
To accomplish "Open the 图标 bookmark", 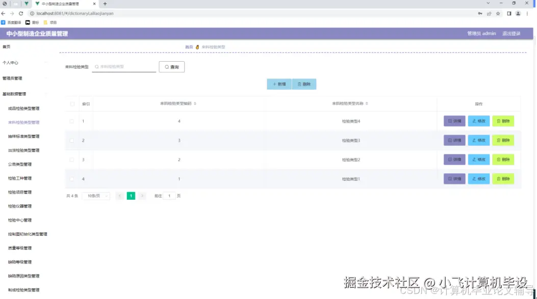I will click(32, 22).
